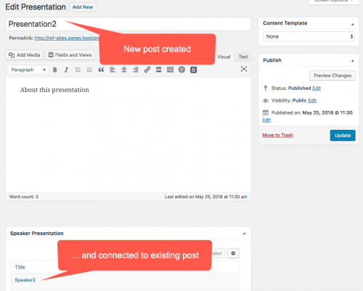Collapse the Speaker Presentation panel

pos(245,234)
